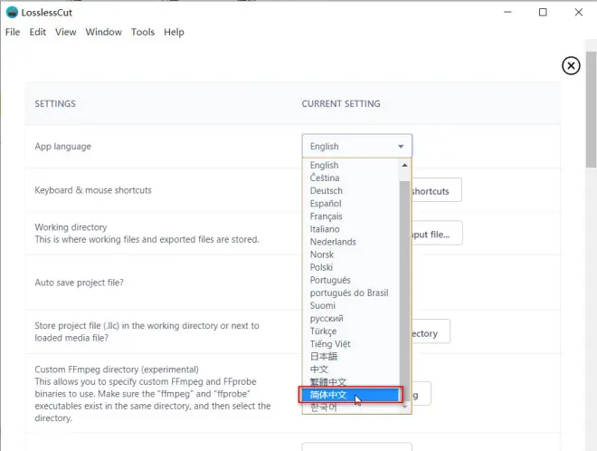The width and height of the screenshot is (597, 451).
Task: Select Suomi in the language list
Action: [x=351, y=305]
